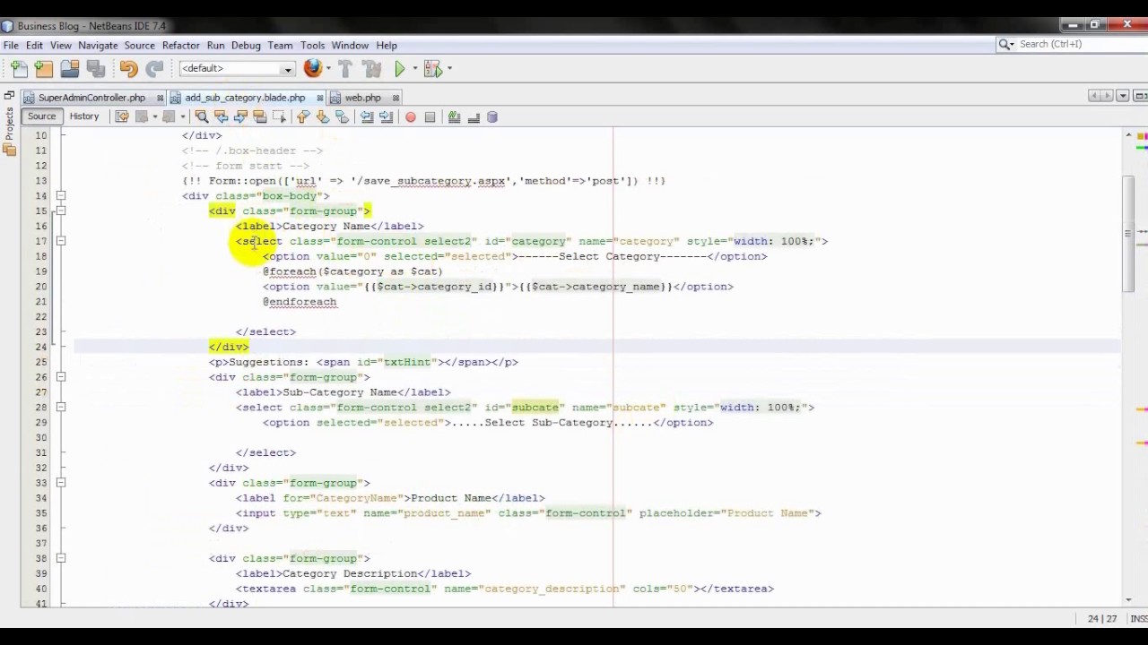The image size is (1148, 645).
Task: Click the Clean and Build icon
Action: point(371,69)
